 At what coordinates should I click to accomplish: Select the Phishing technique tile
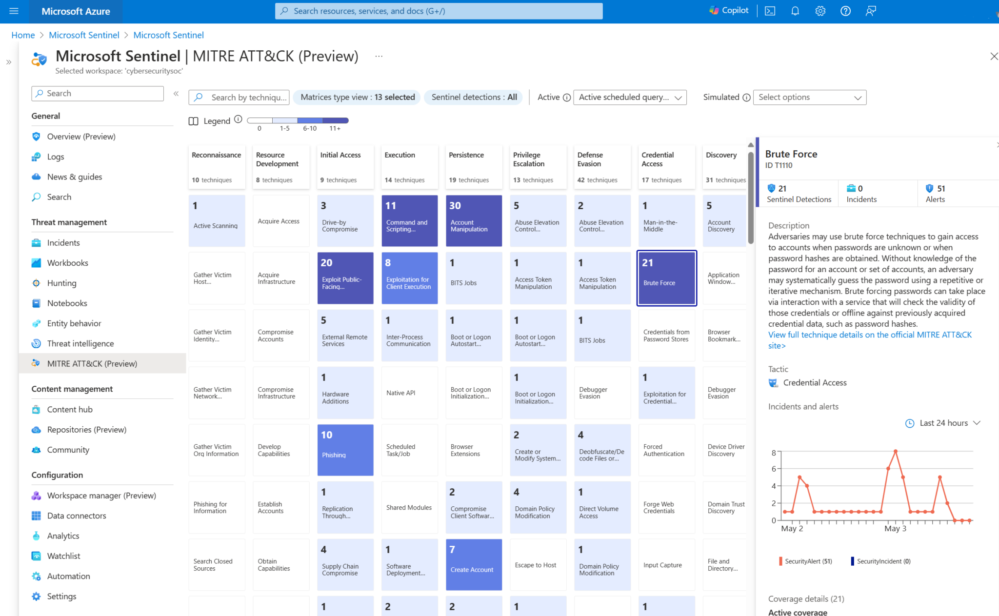coord(345,450)
